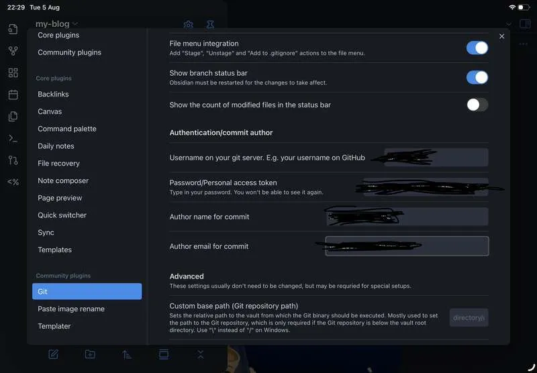Expand the my-blog vault switcher
Viewport: 537px width, 373px height.
tap(56, 24)
